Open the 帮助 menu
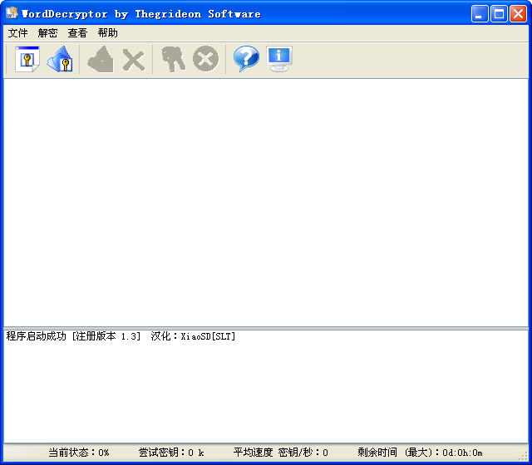 coord(107,33)
